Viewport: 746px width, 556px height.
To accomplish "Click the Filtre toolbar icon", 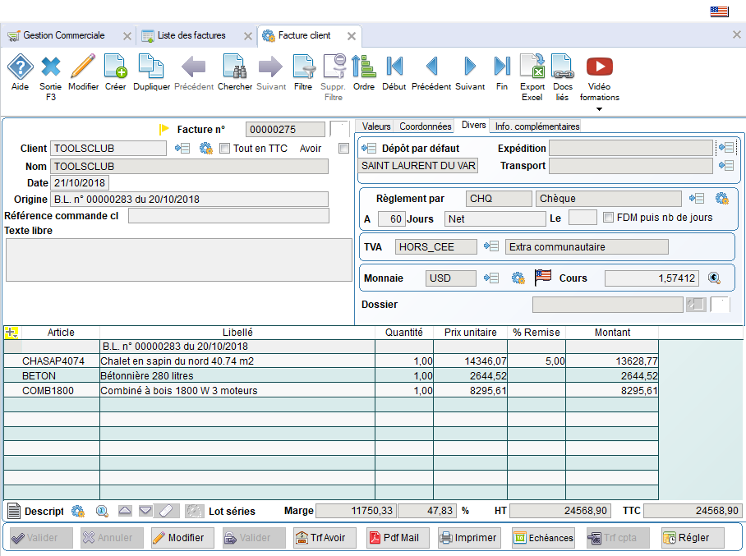I will point(303,67).
